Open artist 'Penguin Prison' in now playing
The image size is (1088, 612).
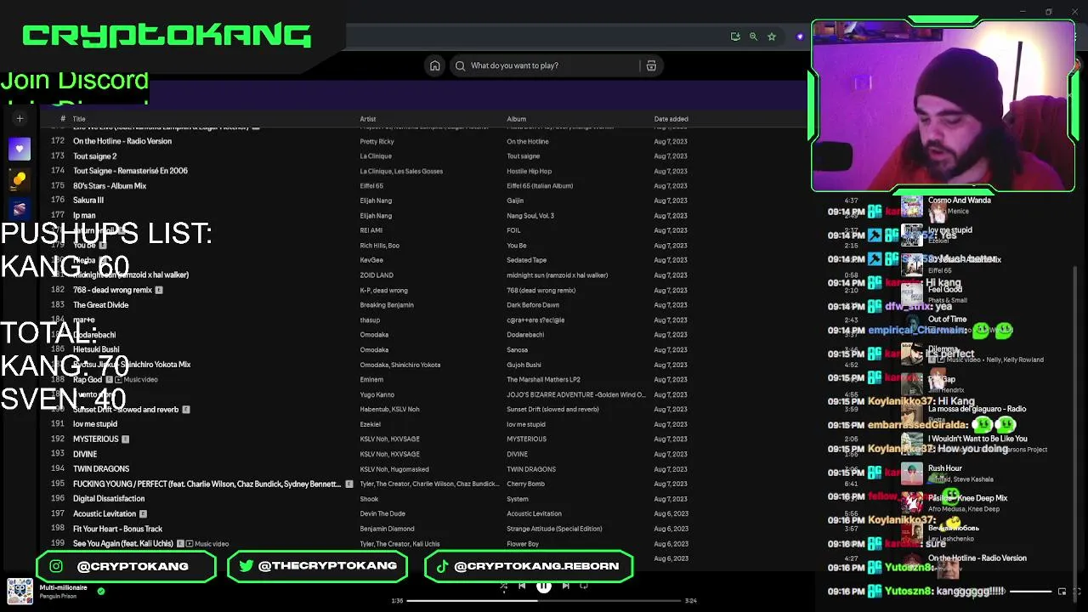pyautogui.click(x=58, y=597)
